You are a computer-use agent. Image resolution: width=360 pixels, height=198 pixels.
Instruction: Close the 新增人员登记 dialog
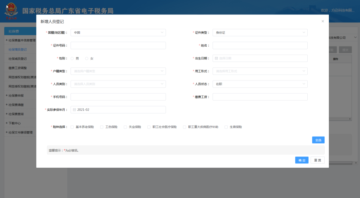(x=323, y=21)
